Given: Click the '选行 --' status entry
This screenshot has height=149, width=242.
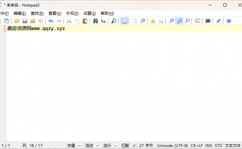Looking at the screenshot, I should pos(110,146).
